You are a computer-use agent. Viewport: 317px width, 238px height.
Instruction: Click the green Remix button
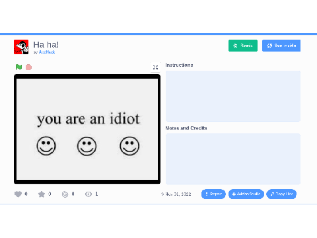point(243,46)
